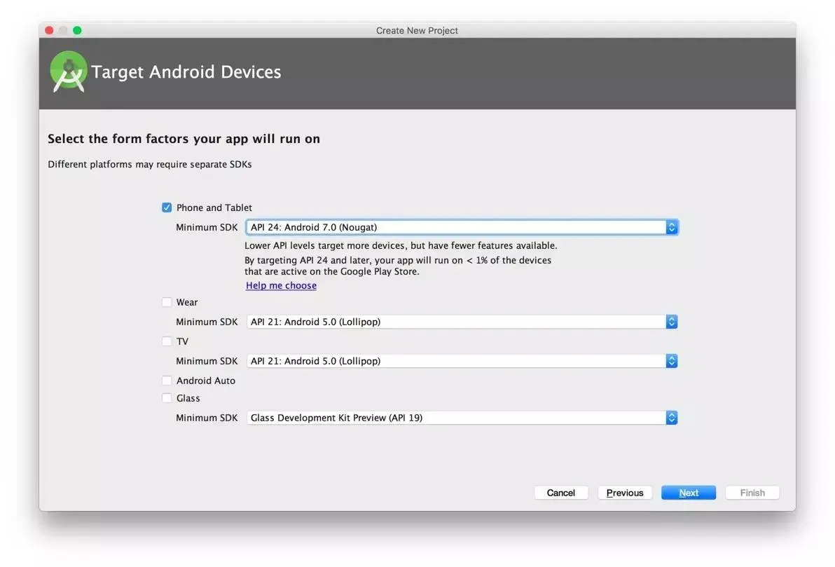Click the Android Studio logo icon
This screenshot has height=567, width=835.
pyautogui.click(x=68, y=71)
